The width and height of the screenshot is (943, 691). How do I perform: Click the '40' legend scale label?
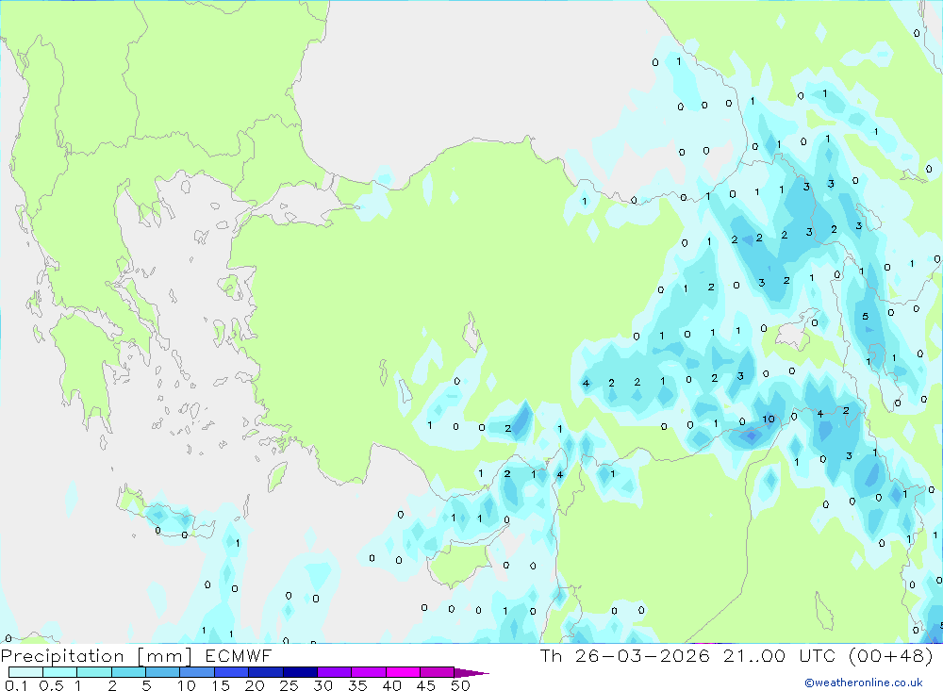[x=391, y=685]
